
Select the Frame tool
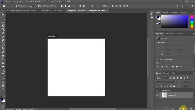tap(3, 33)
